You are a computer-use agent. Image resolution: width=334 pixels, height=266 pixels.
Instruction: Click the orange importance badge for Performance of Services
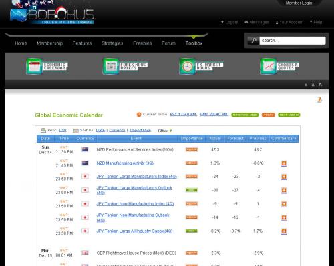192,149
